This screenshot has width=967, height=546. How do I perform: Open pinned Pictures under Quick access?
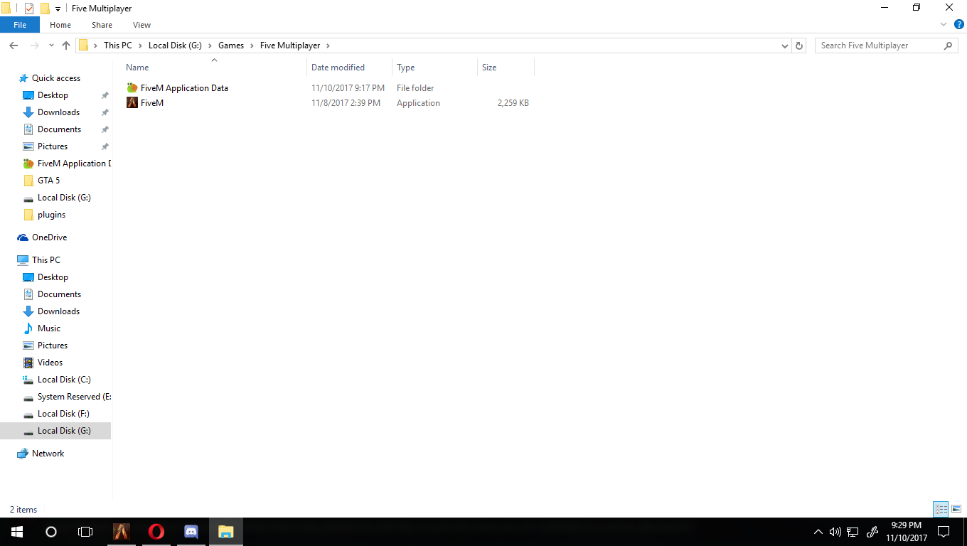[53, 146]
